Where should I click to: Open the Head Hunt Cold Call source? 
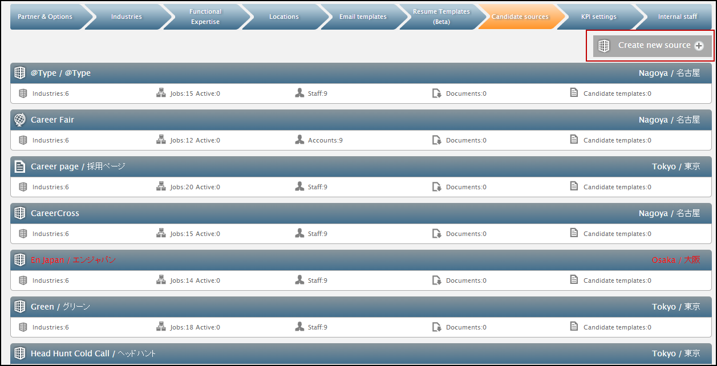click(x=361, y=353)
